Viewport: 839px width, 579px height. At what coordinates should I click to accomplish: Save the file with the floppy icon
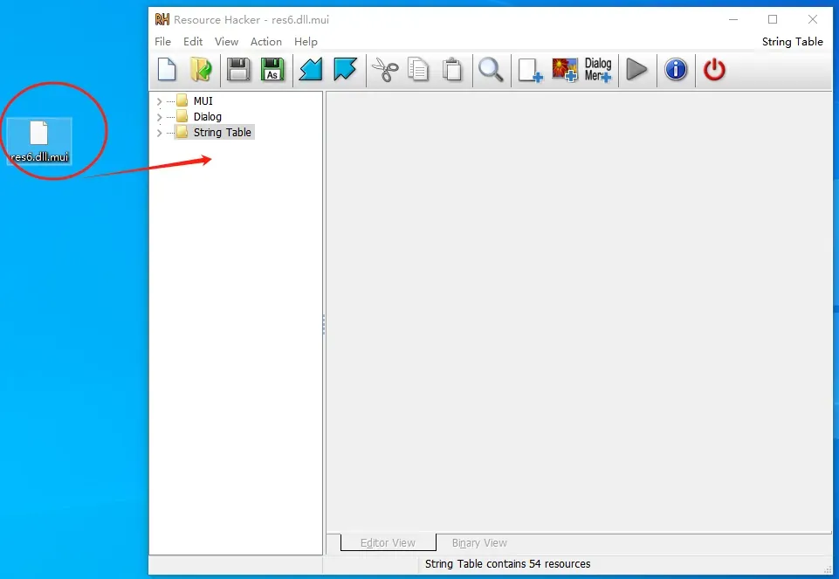tap(238, 70)
